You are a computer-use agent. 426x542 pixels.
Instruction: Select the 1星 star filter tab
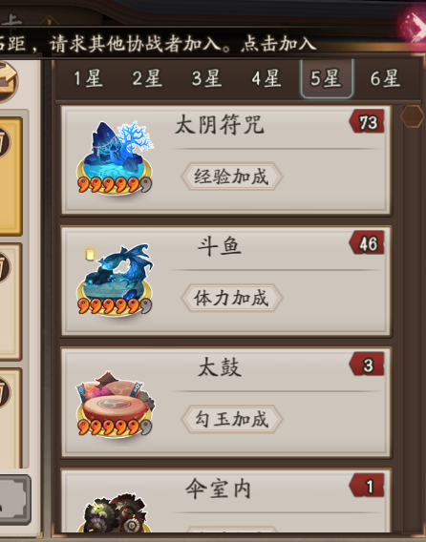88,78
